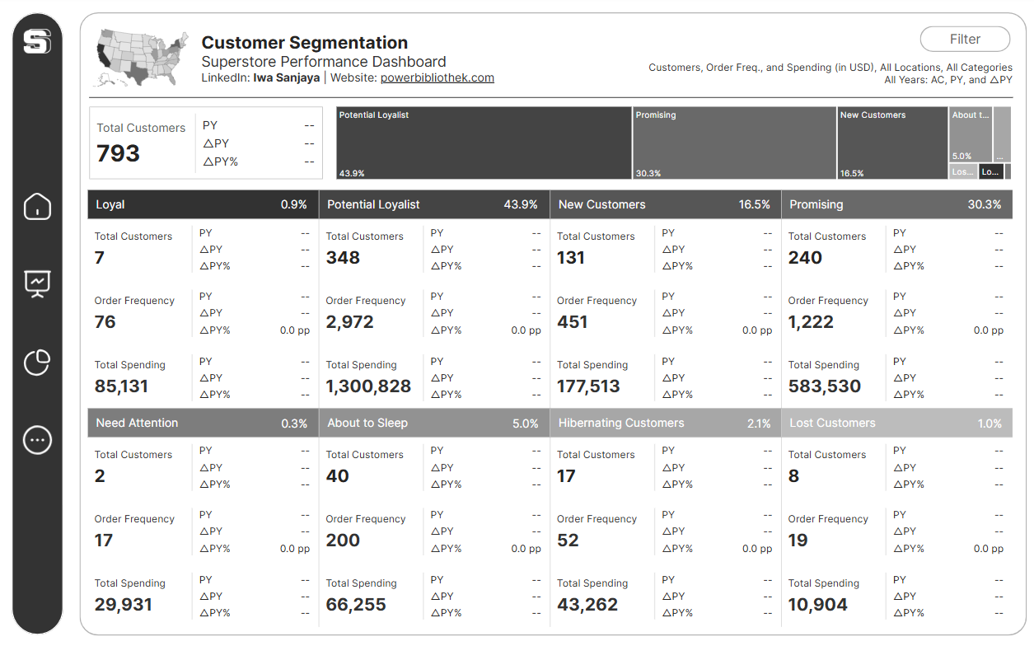This screenshot has width=1034, height=646.
Task: Click Potential Loyalist Total Spending value 1,300,828
Action: [367, 386]
